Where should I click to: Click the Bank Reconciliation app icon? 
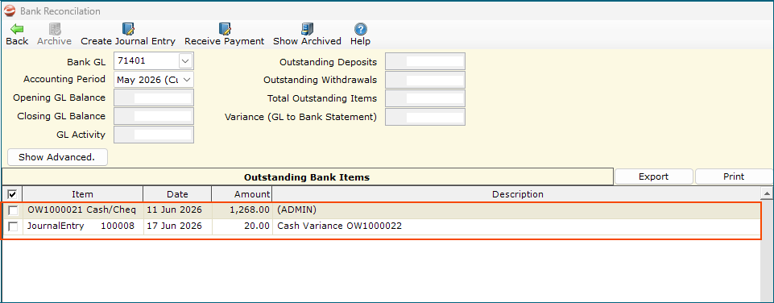click(10, 10)
